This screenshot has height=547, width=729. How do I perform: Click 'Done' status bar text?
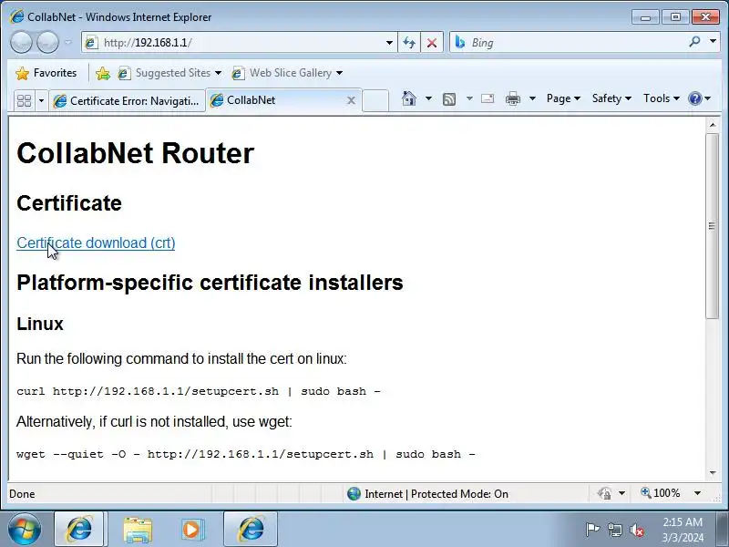pos(22,493)
